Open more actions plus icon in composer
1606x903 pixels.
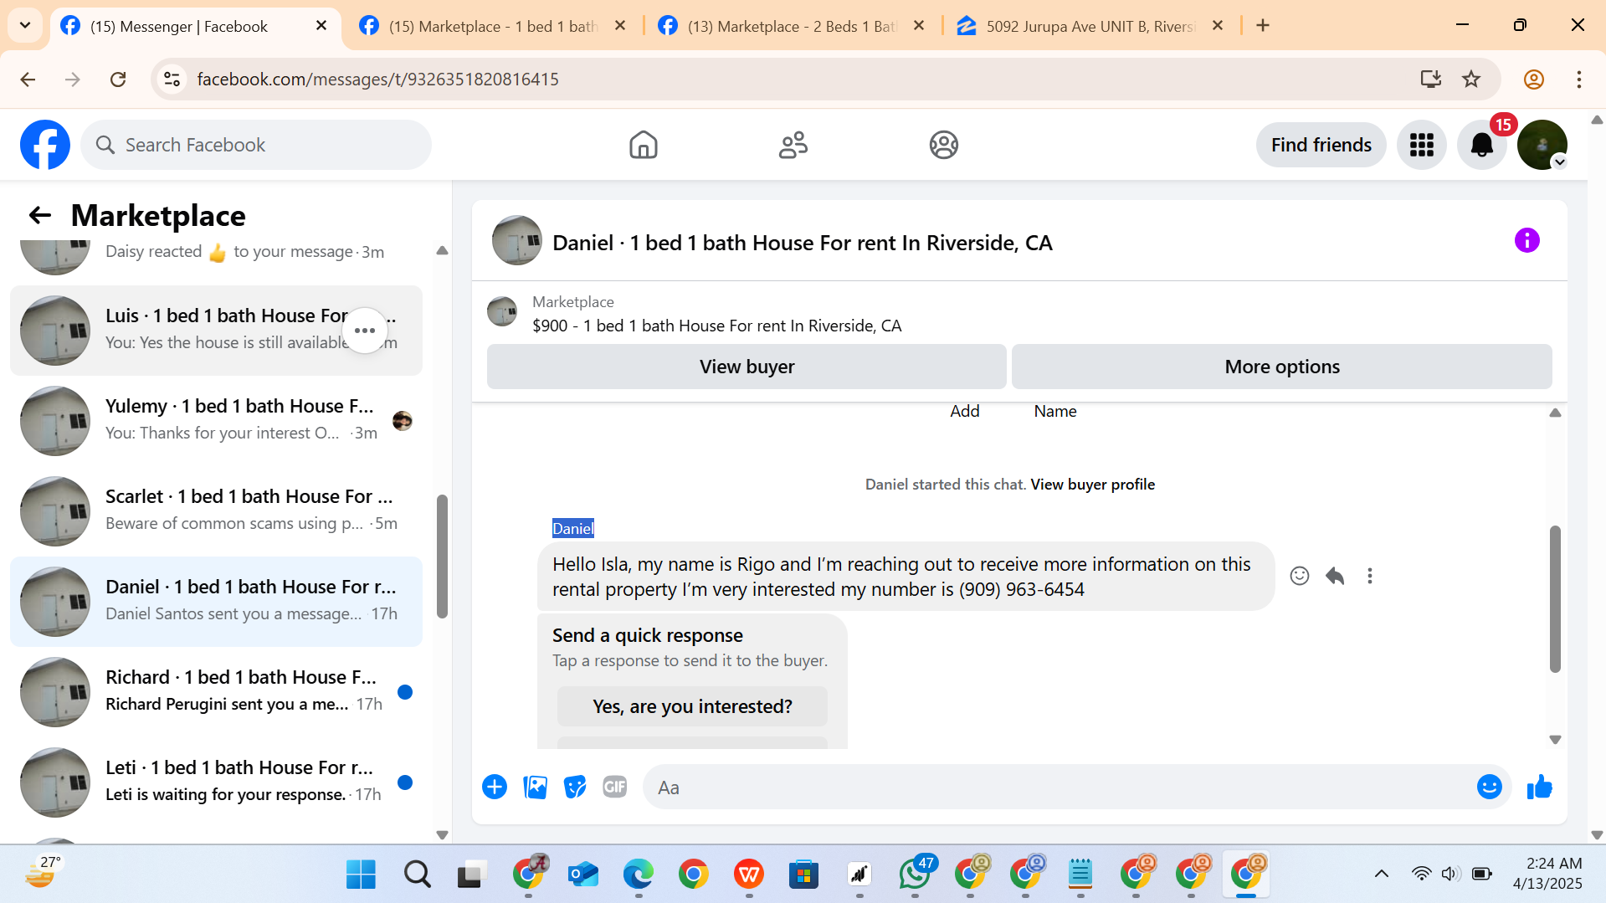[x=495, y=787]
